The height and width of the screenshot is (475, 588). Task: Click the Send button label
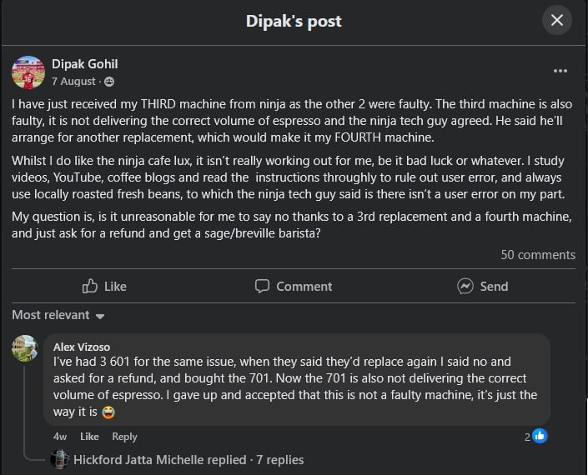(x=494, y=287)
